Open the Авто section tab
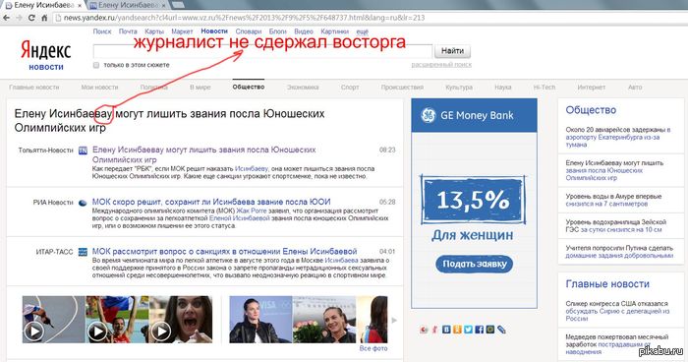This screenshot has height=362, width=688. point(635,88)
